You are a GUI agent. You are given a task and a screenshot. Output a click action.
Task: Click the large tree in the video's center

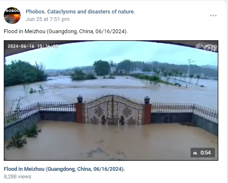102,68
